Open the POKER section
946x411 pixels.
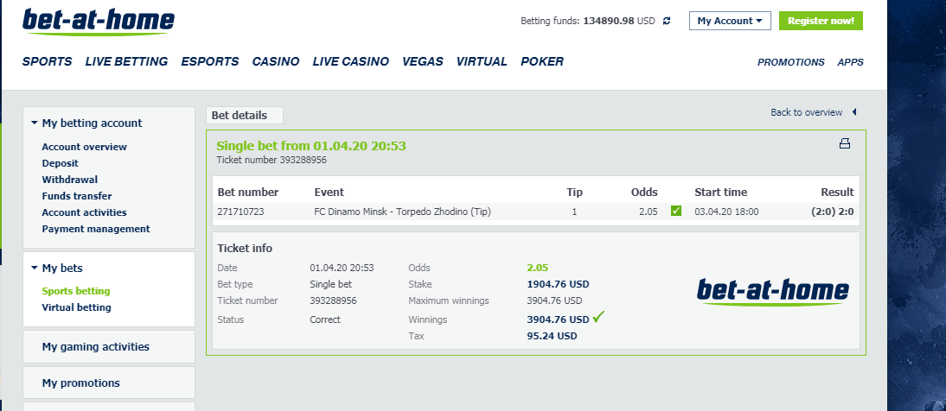coord(542,61)
